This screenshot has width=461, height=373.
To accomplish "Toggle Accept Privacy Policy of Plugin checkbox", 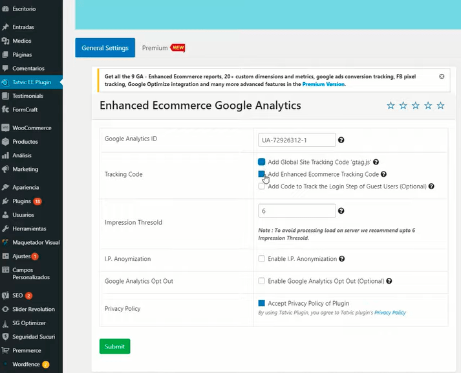I will [x=261, y=303].
